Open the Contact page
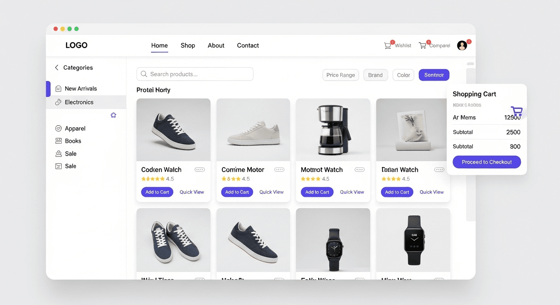560x305 pixels. 248,46
